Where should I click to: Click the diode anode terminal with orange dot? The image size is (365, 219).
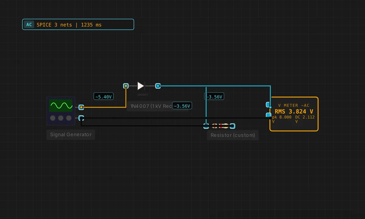[126, 86]
